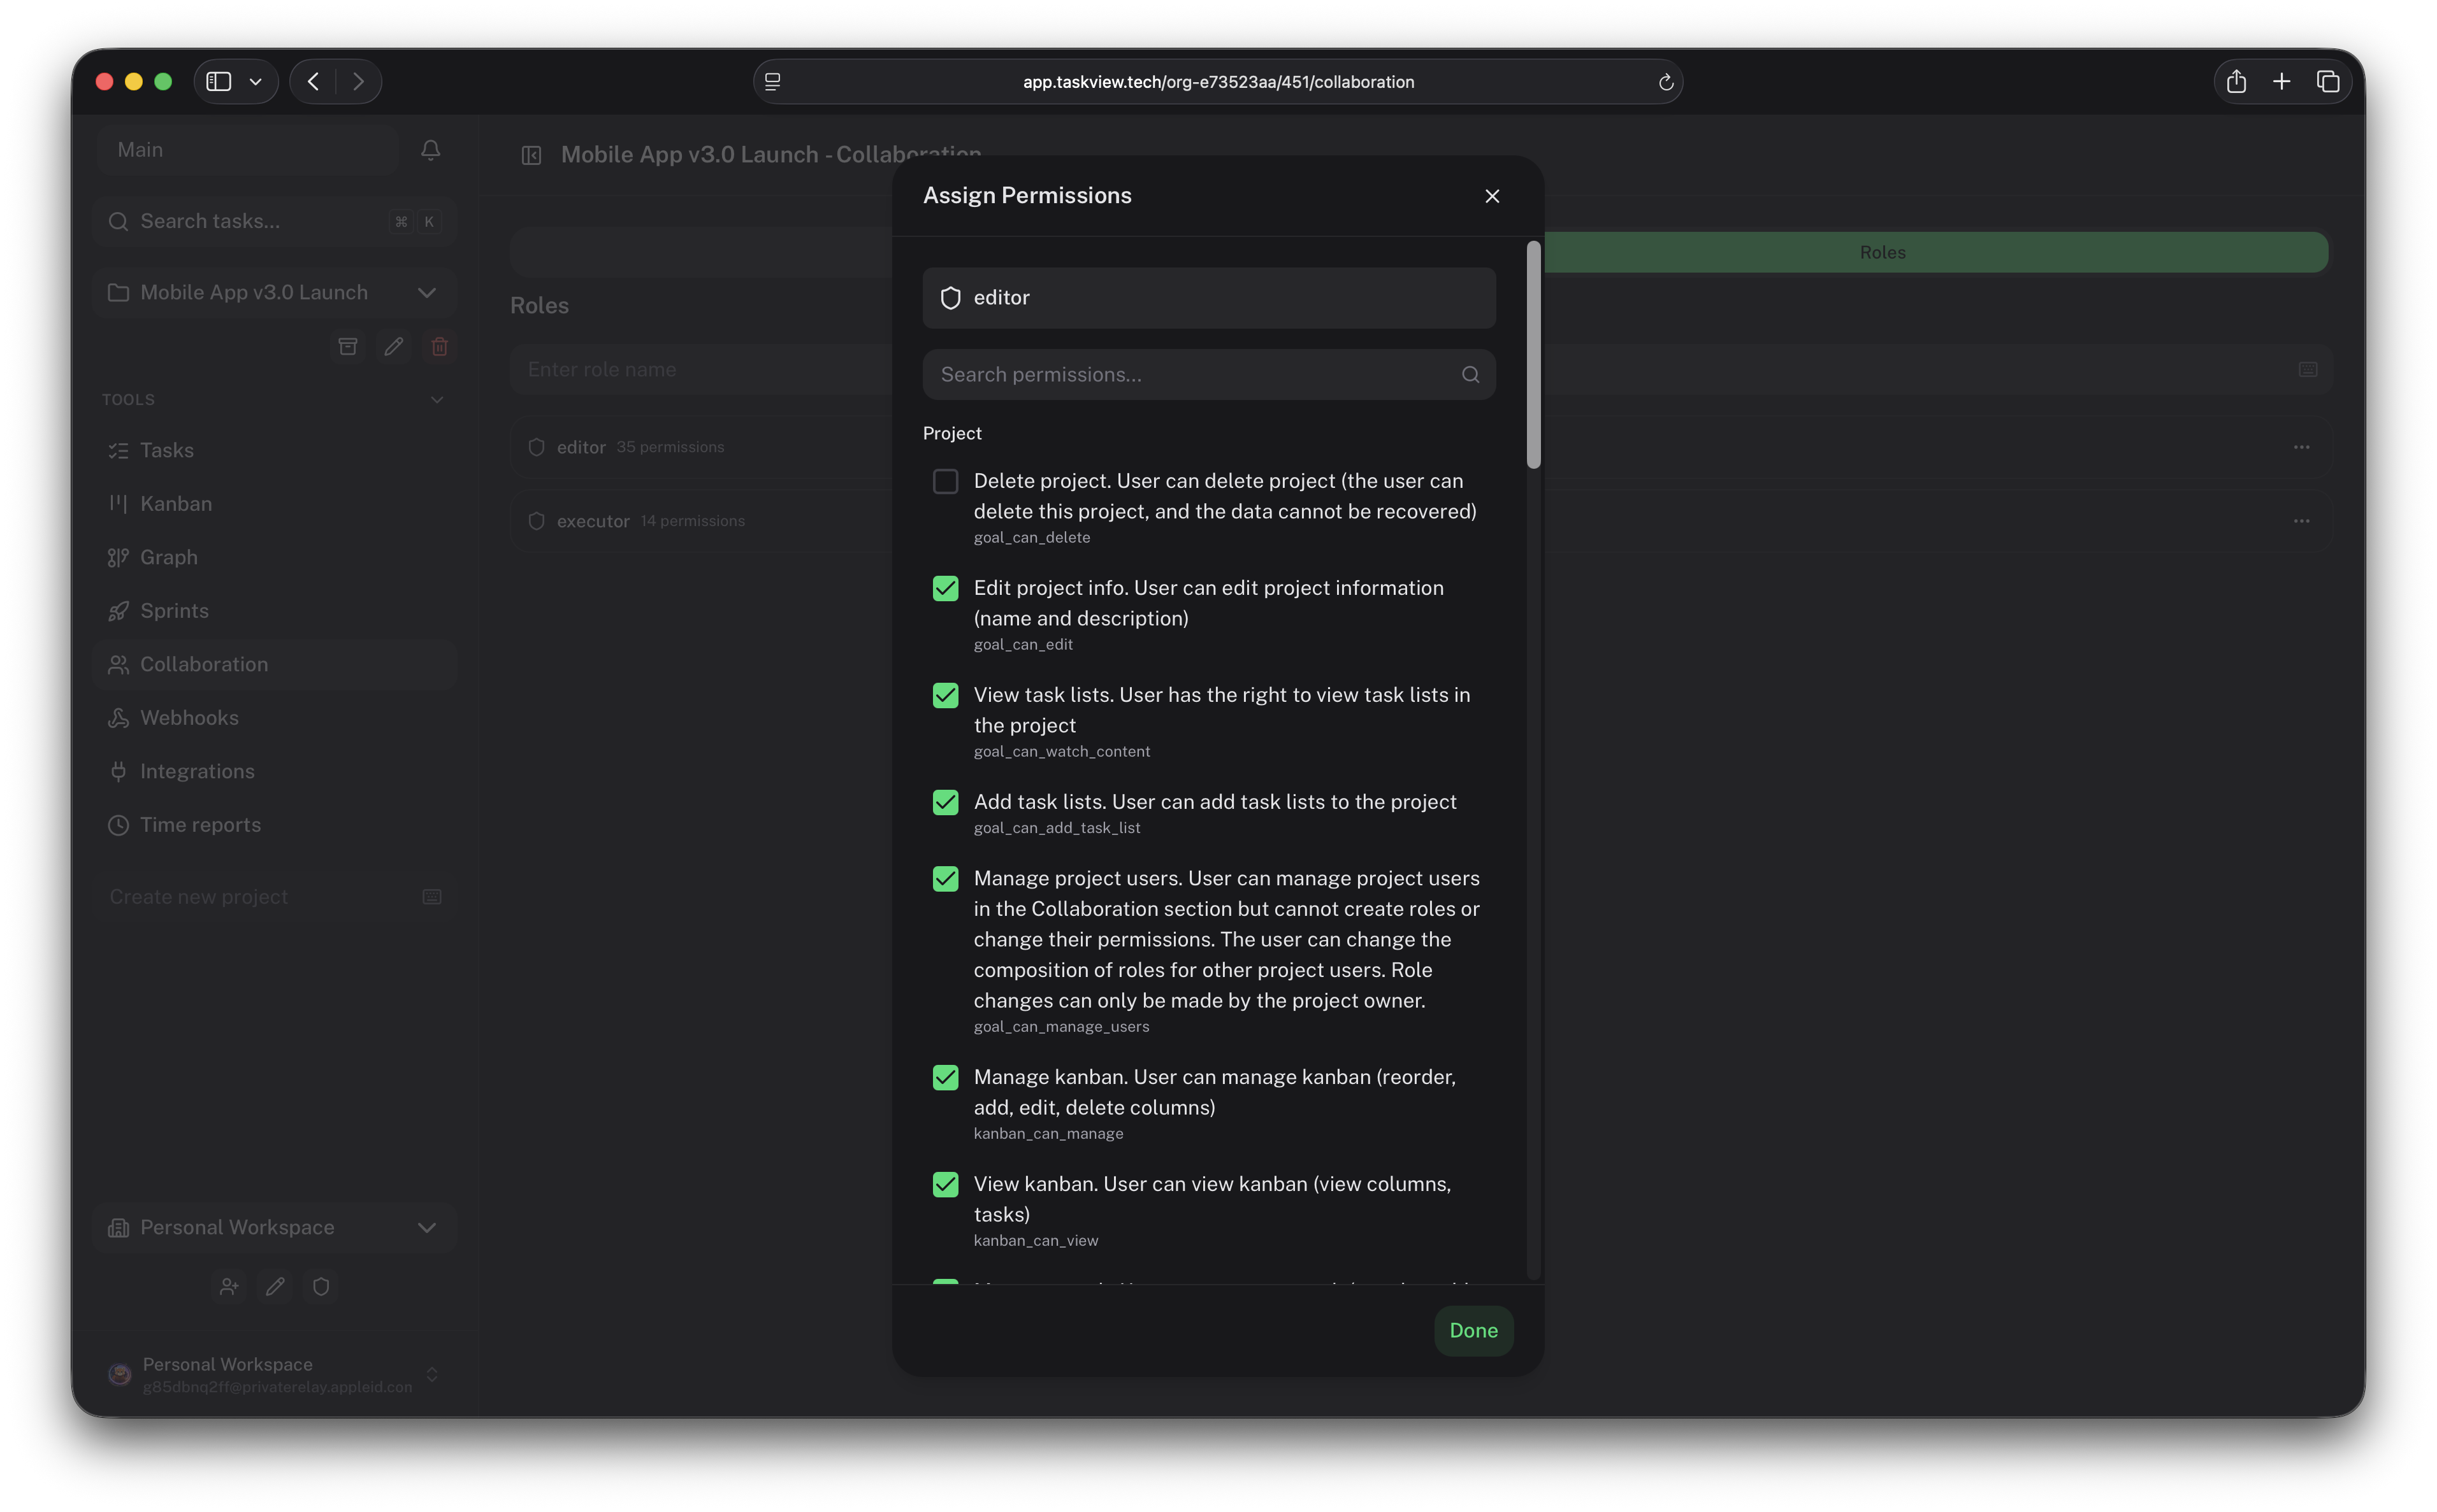Uncheck the Manage kanban permission

point(945,1078)
